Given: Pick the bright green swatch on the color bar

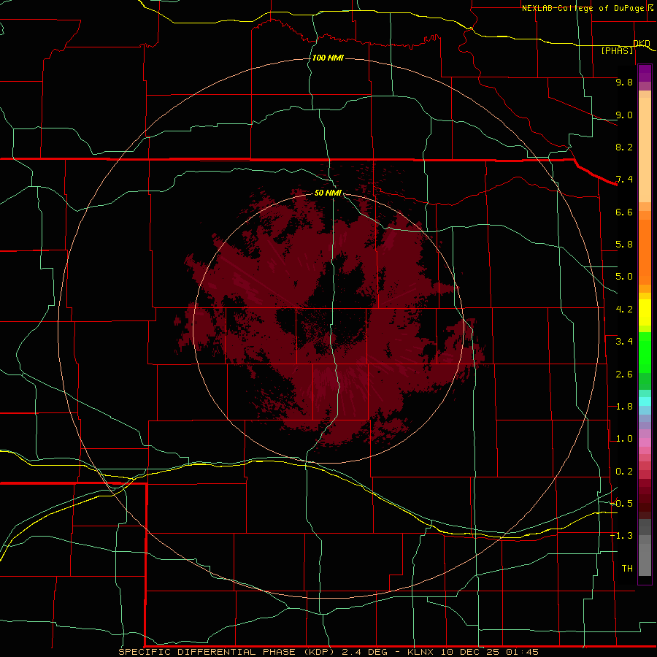Looking at the screenshot, I should (645, 353).
